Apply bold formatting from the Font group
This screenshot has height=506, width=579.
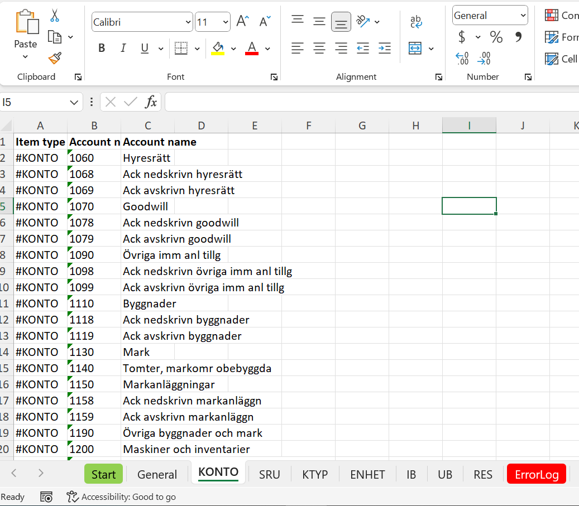101,48
